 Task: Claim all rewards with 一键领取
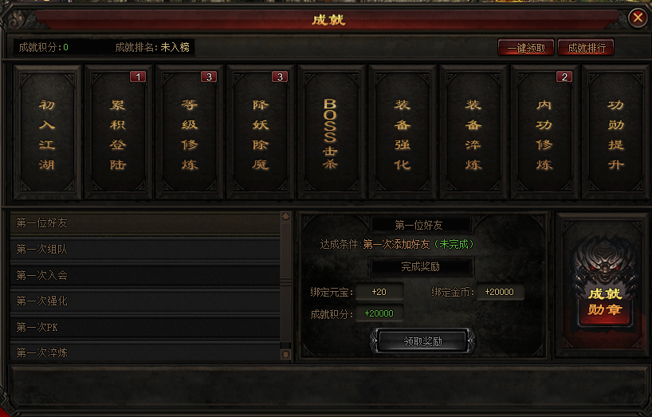(x=526, y=48)
